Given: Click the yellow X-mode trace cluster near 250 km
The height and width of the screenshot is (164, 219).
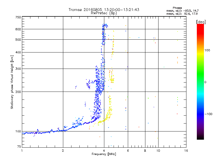Looking at the screenshot, I should point(112,80).
